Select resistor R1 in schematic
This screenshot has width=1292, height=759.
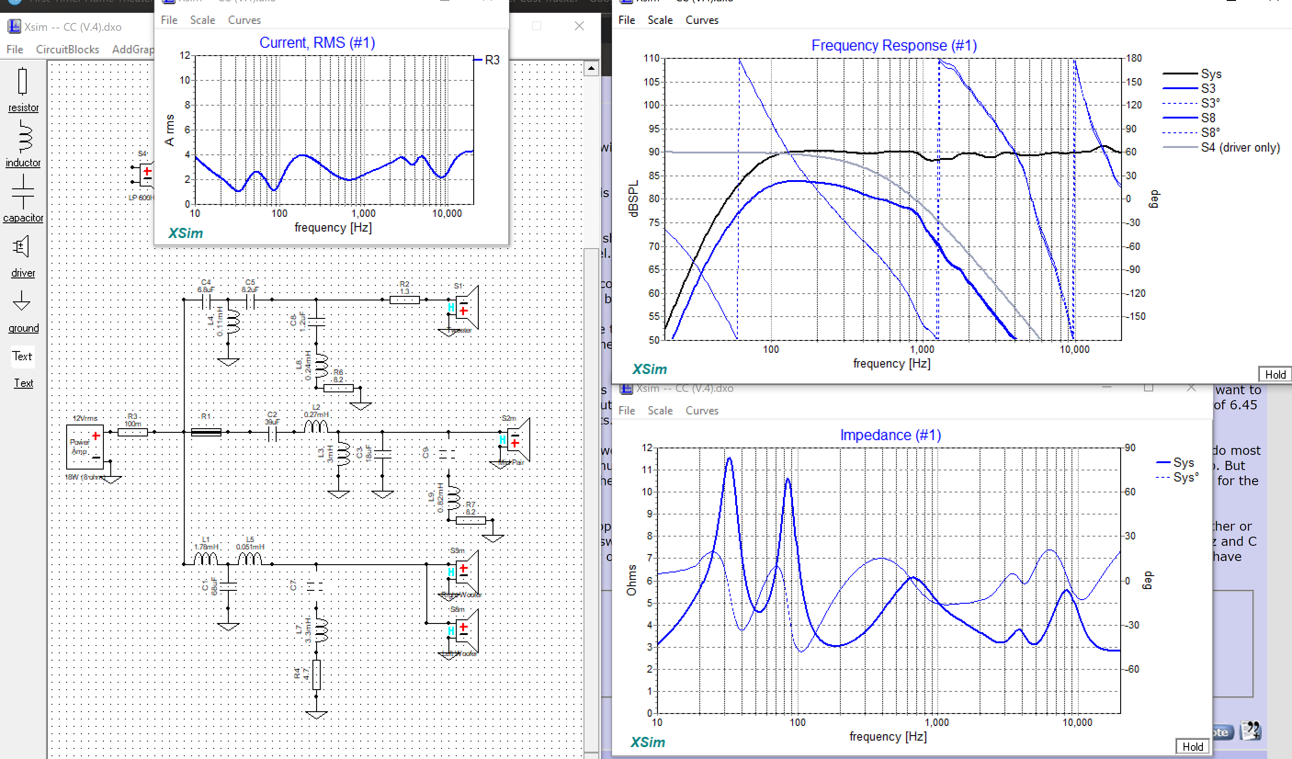coord(206,432)
